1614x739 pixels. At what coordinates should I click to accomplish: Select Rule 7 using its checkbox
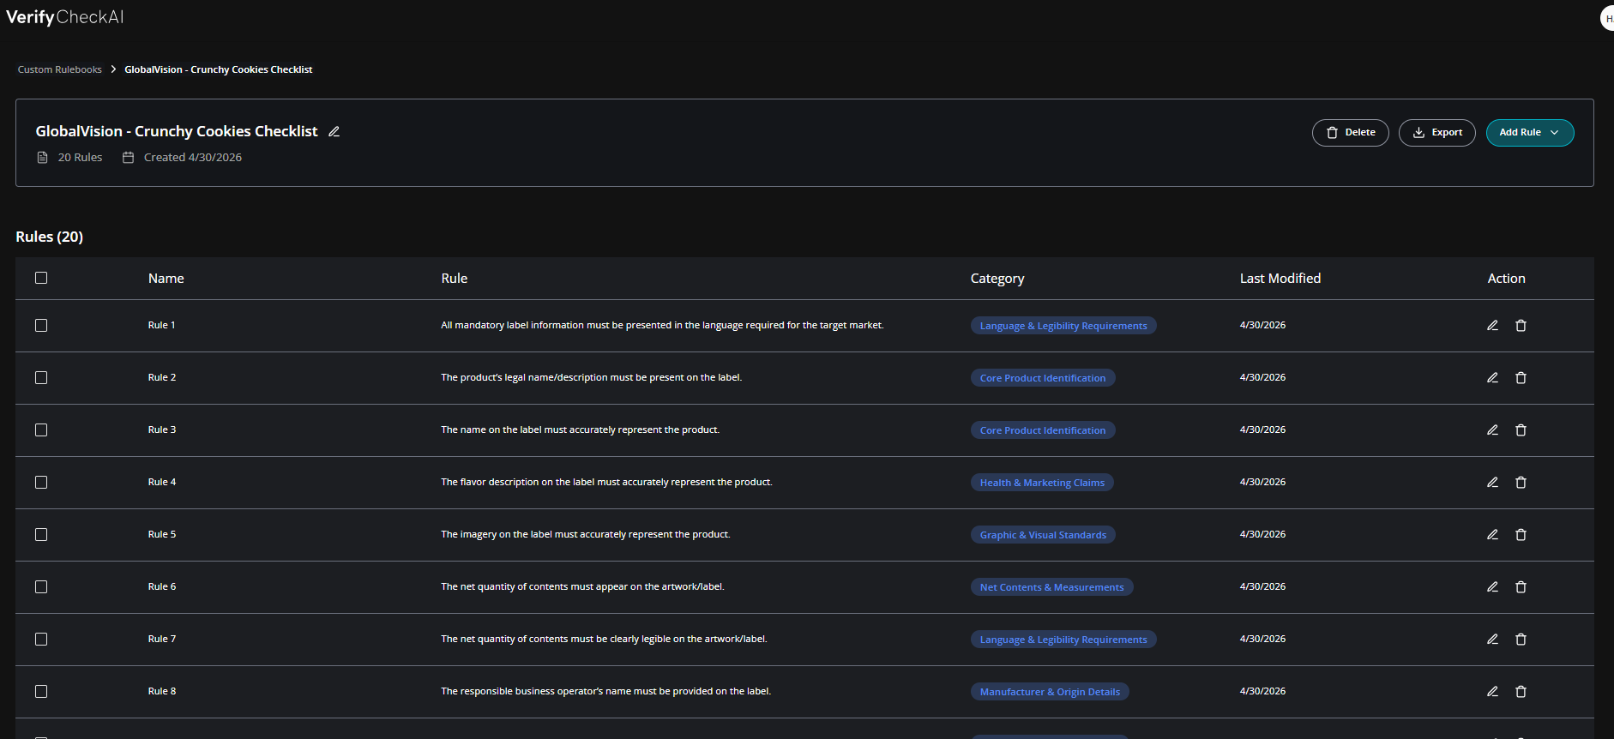(x=41, y=640)
